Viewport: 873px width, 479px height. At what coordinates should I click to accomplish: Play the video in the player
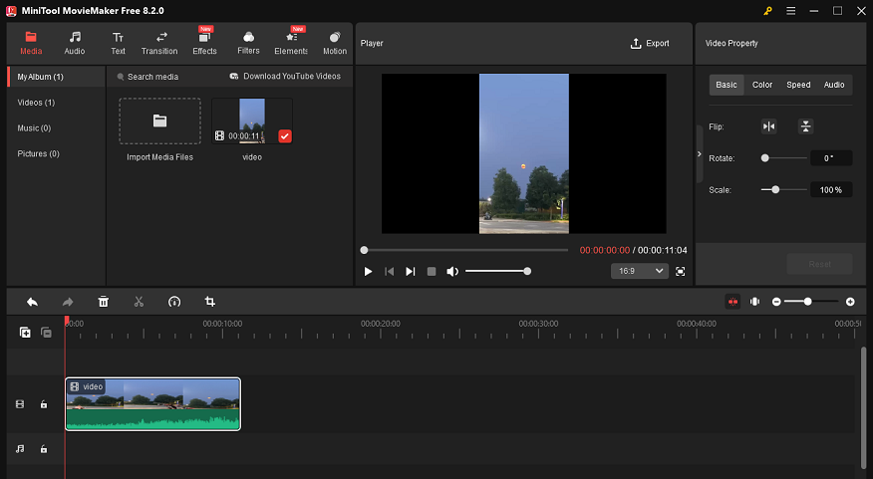pos(368,272)
